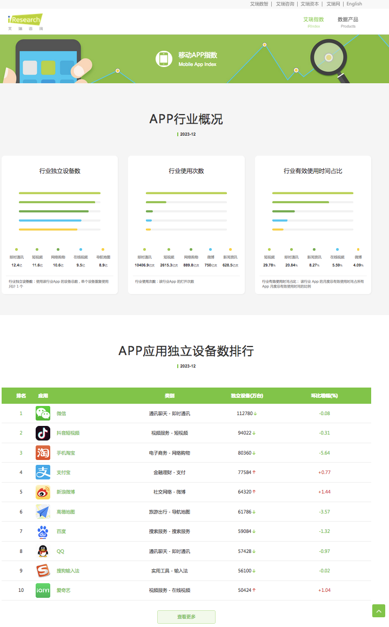Click the 类别 column header

170,396
